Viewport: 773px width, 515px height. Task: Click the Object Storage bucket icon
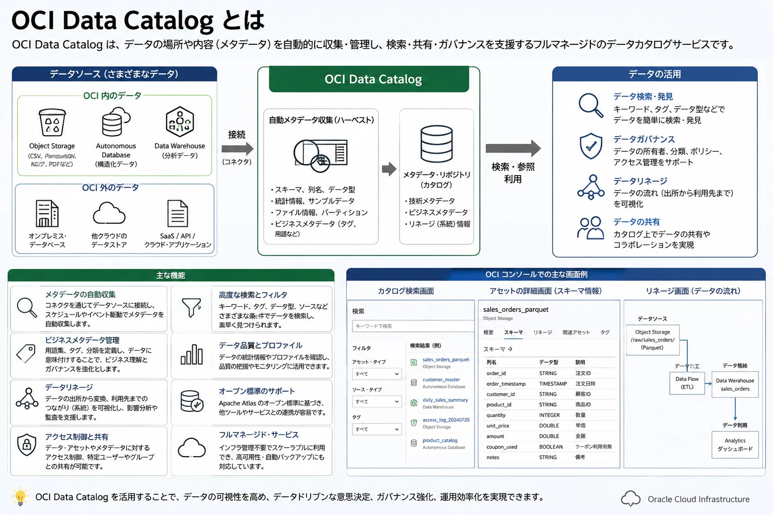click(52, 122)
